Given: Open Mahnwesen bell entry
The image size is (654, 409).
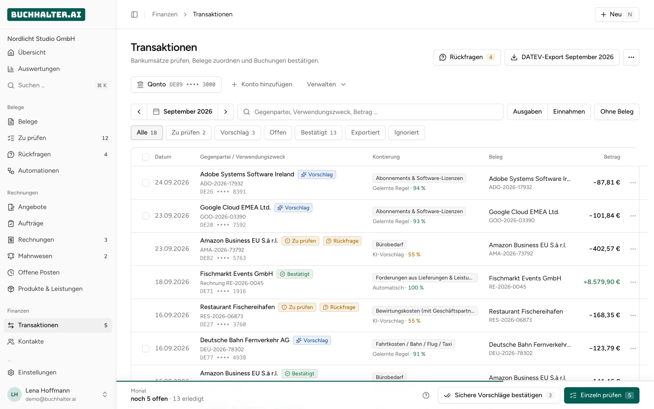Looking at the screenshot, I should pyautogui.click(x=58, y=256).
